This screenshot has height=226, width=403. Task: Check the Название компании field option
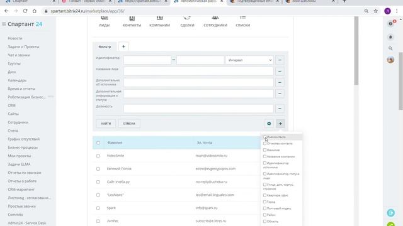[x=264, y=156]
